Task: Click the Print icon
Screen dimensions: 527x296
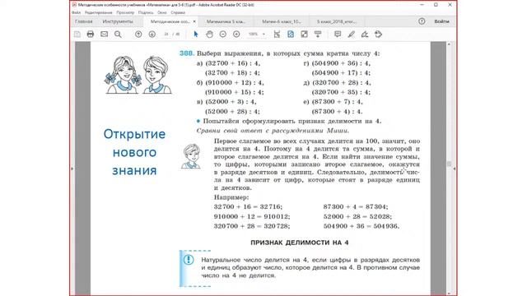Action: pos(91,35)
